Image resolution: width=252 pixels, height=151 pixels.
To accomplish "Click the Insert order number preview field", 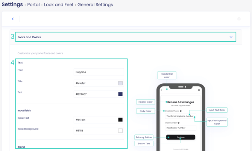I will 181,128.
